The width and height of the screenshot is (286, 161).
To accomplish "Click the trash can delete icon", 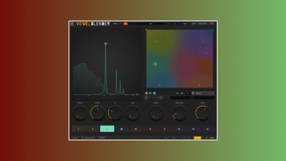I will (193, 93).
